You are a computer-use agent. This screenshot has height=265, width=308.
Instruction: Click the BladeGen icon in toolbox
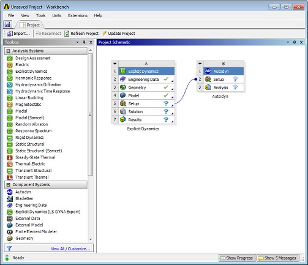pyautogui.click(x=10, y=198)
